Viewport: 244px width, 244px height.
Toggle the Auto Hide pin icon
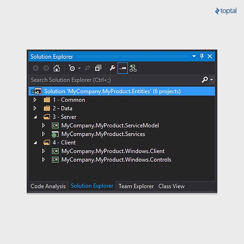click(202, 56)
